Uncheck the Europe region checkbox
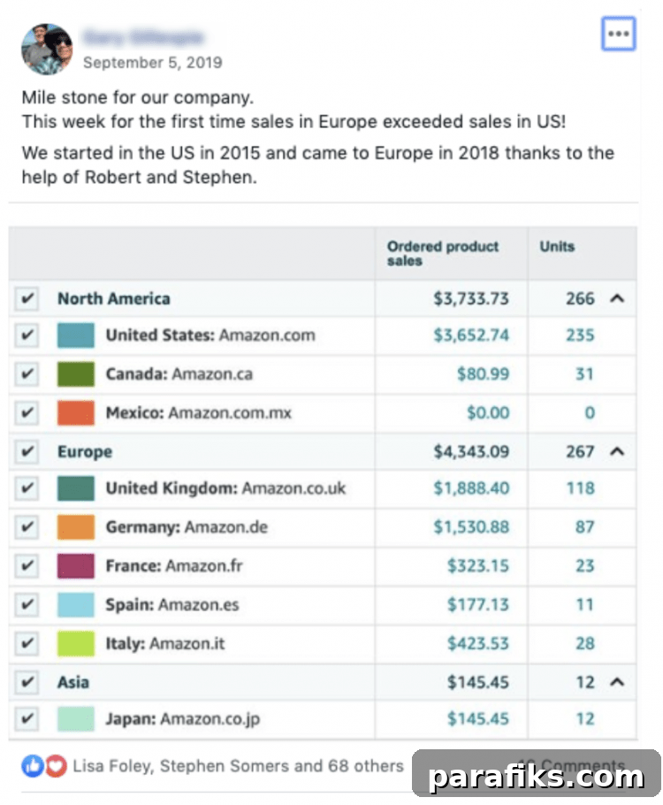 click(x=27, y=452)
